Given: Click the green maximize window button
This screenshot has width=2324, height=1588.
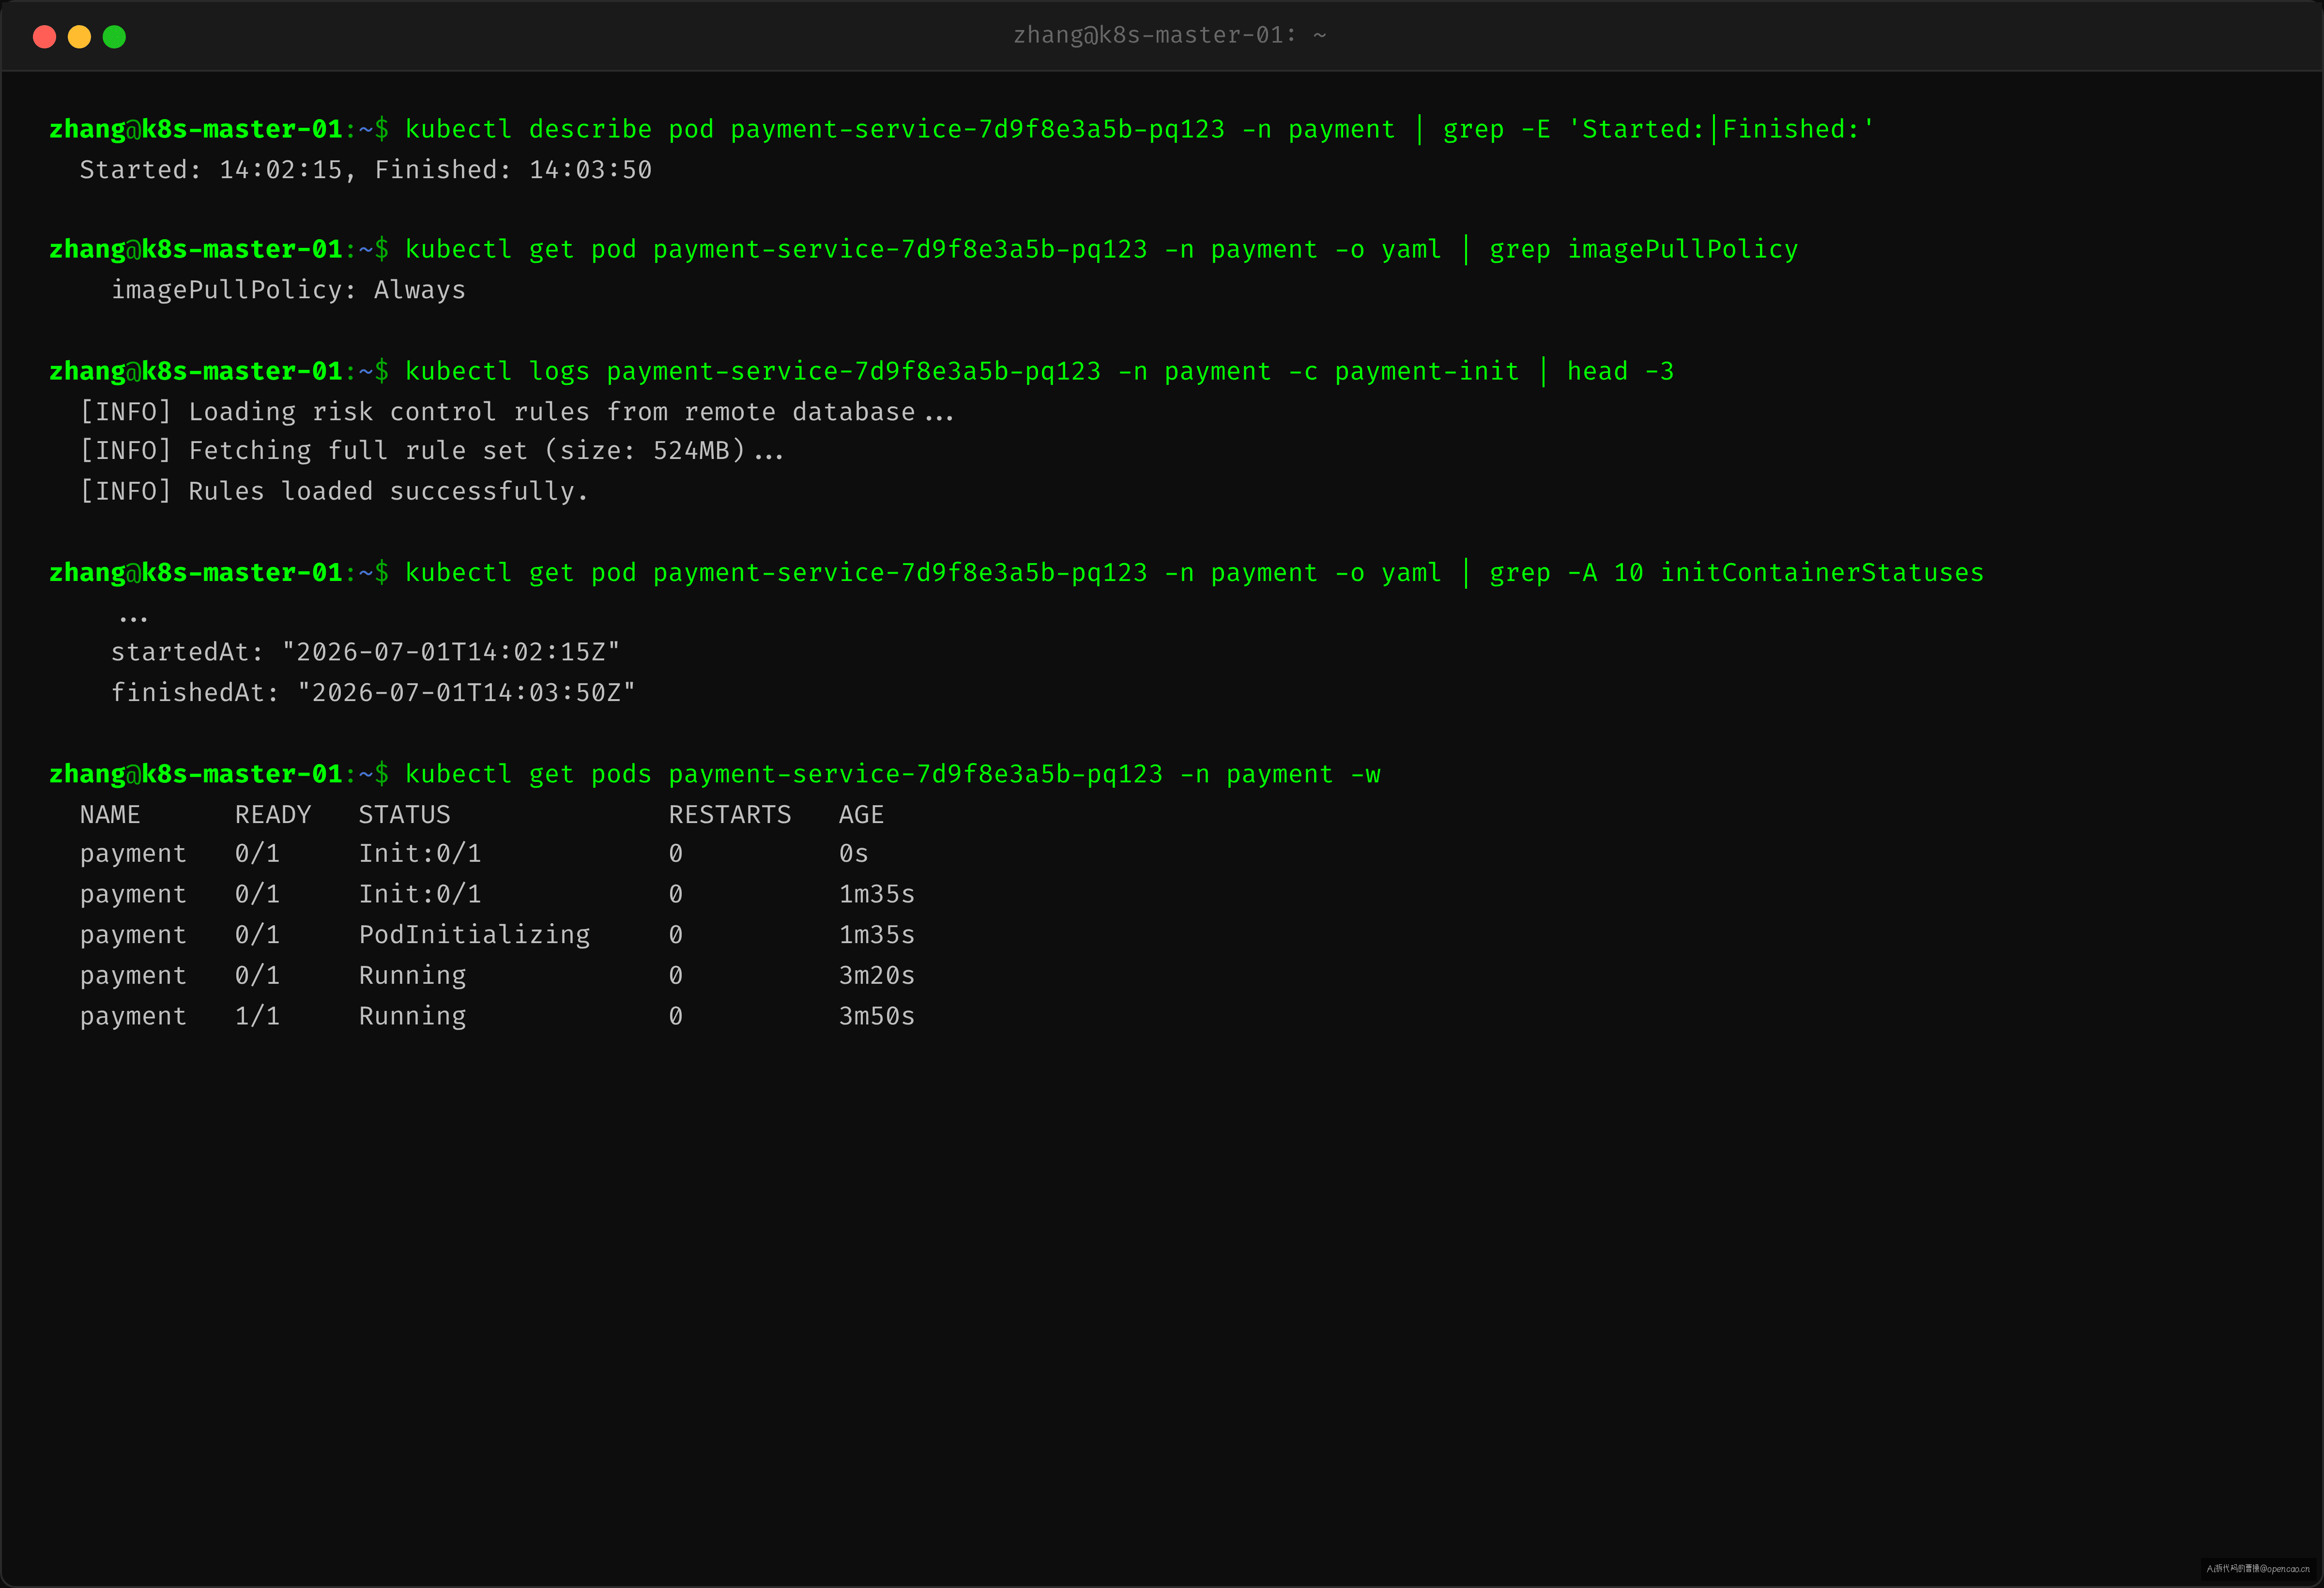Looking at the screenshot, I should 114,37.
